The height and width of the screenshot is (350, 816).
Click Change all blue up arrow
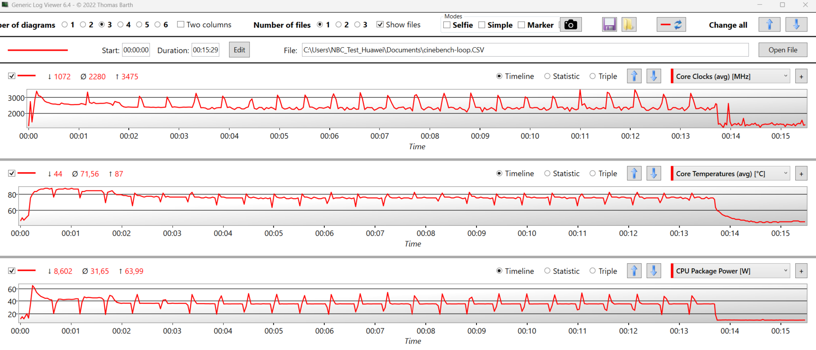coord(769,25)
